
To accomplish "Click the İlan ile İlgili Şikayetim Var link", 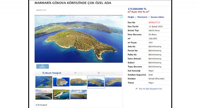I will pyautogui.click(x=150, y=89).
